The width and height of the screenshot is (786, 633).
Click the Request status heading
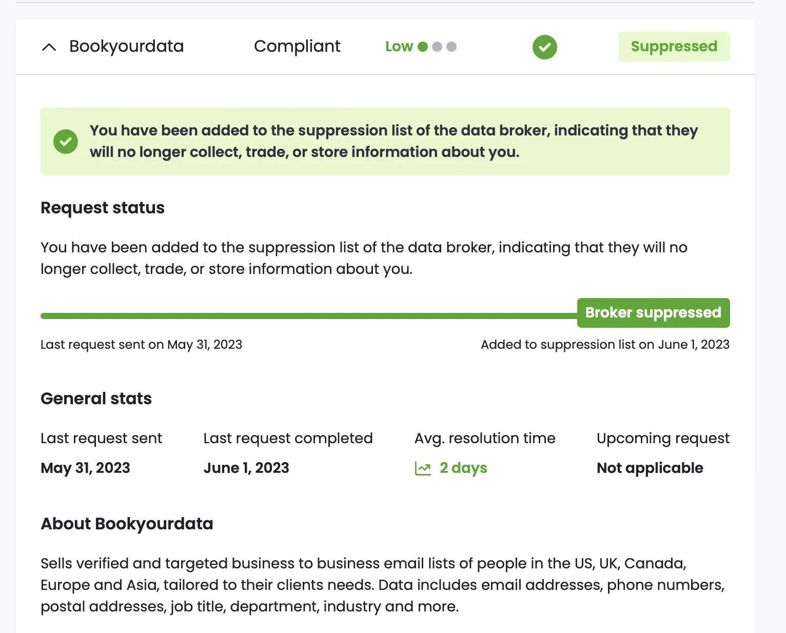[x=103, y=208]
